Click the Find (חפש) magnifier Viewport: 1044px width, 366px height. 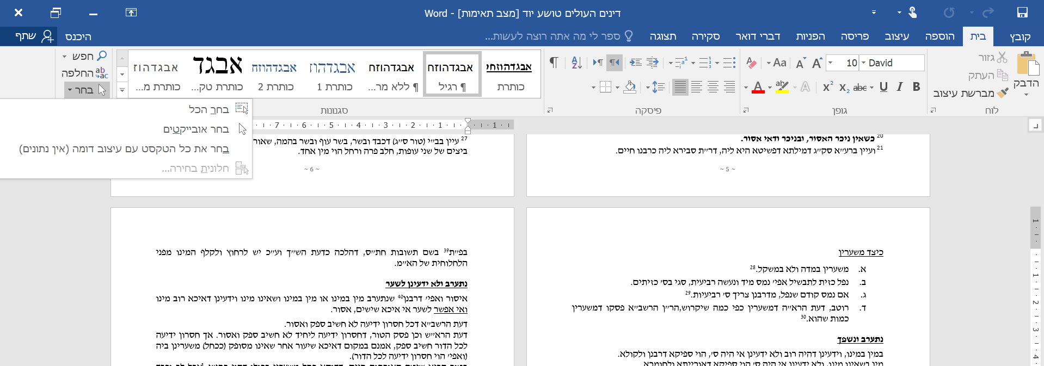pos(102,56)
